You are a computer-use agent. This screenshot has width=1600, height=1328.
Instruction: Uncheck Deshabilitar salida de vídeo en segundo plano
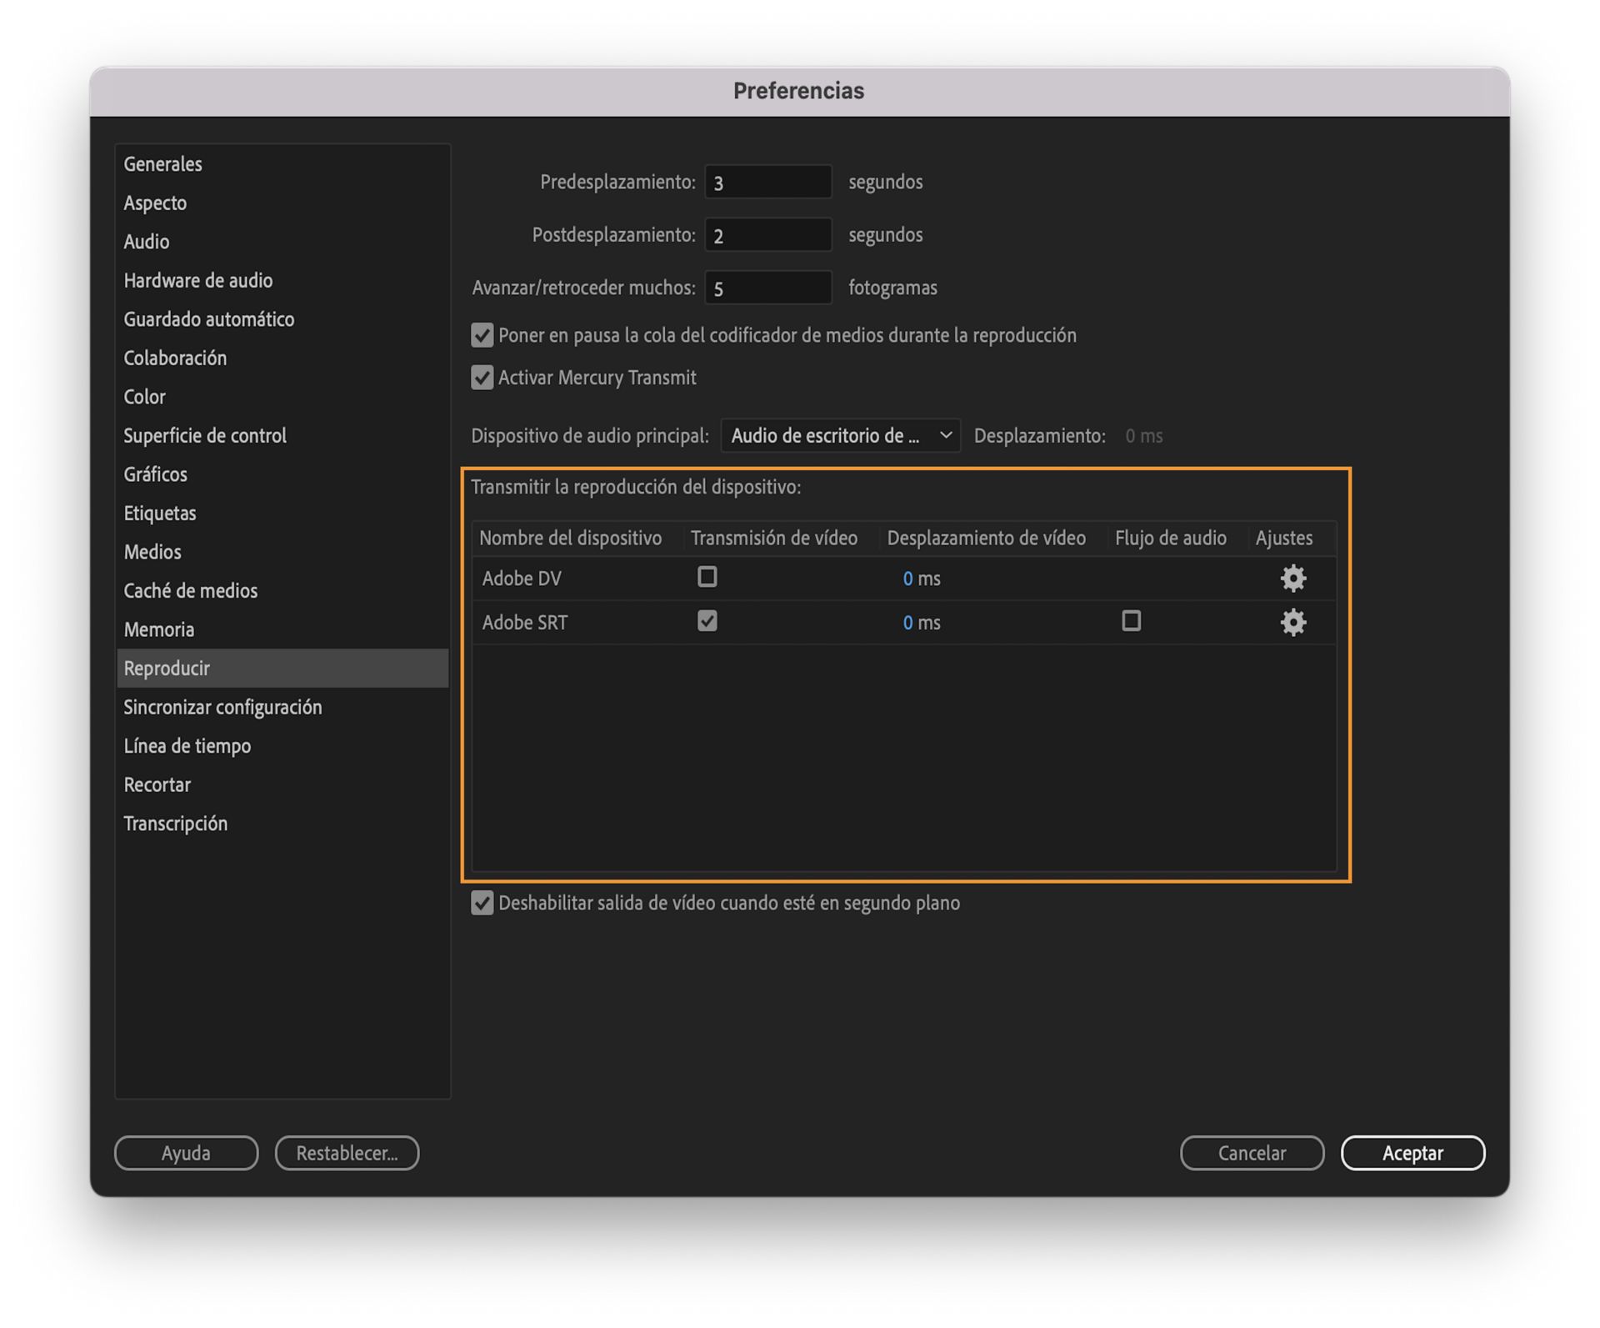482,902
